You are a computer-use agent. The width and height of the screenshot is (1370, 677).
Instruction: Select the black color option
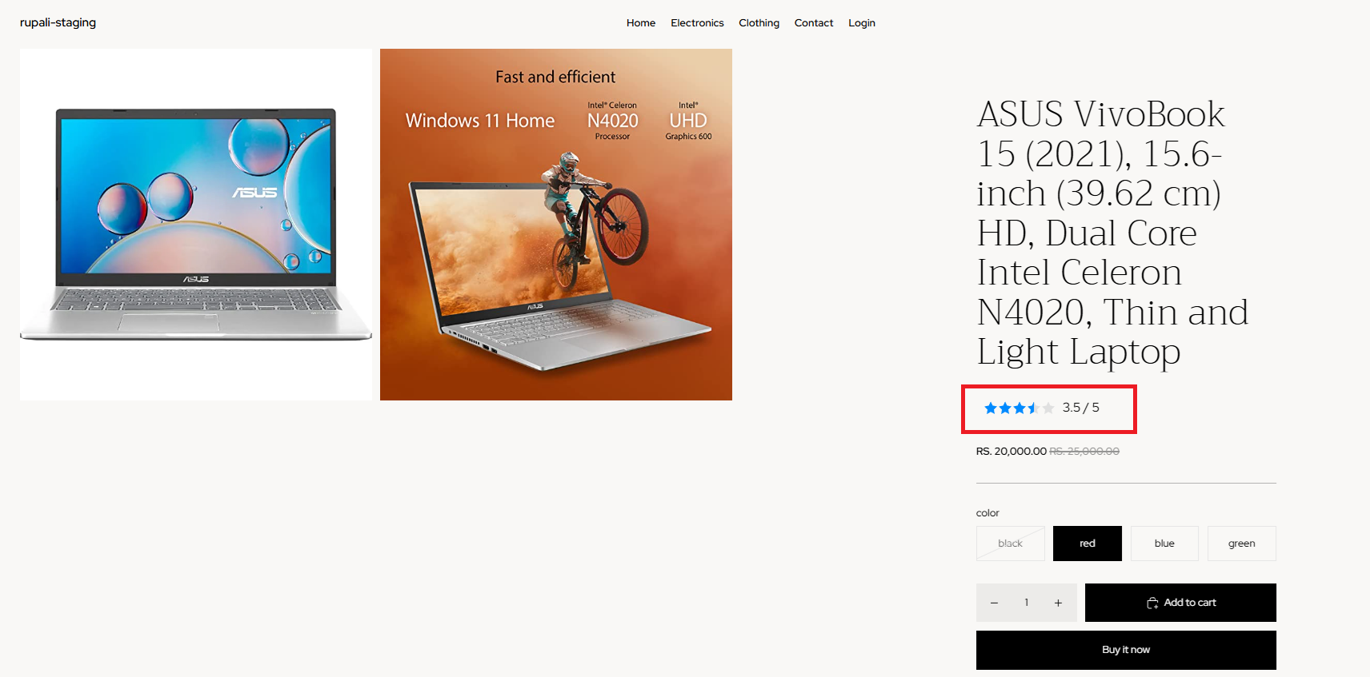coord(1011,544)
